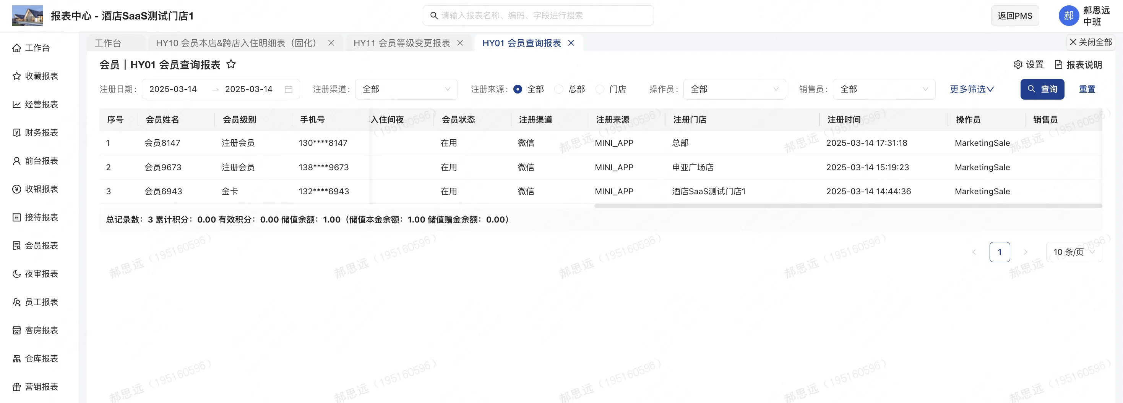Open 前台报表 in the sidebar
1123x403 pixels.
35,161
